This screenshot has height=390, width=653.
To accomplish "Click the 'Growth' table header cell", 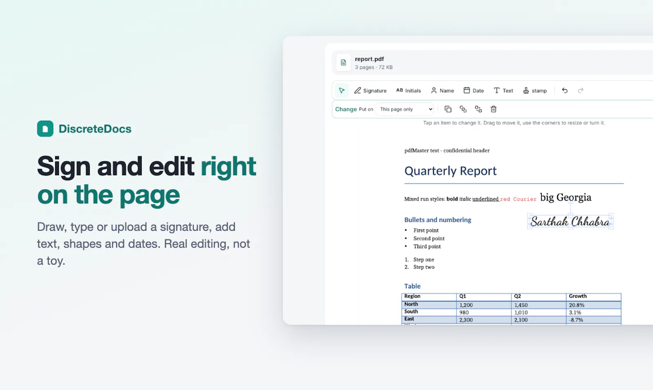I will point(594,297).
